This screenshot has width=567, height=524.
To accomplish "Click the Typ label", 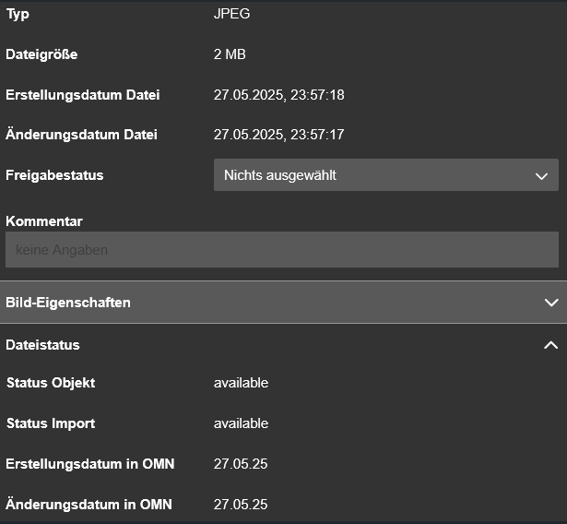I will tap(18, 14).
